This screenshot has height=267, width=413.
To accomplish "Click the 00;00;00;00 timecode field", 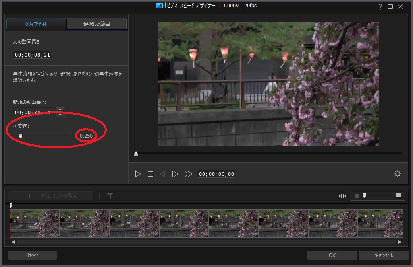I will [216, 174].
